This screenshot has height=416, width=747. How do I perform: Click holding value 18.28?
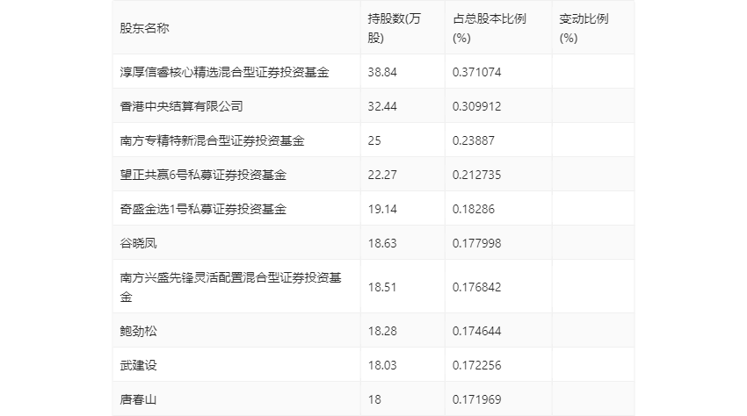coord(382,331)
